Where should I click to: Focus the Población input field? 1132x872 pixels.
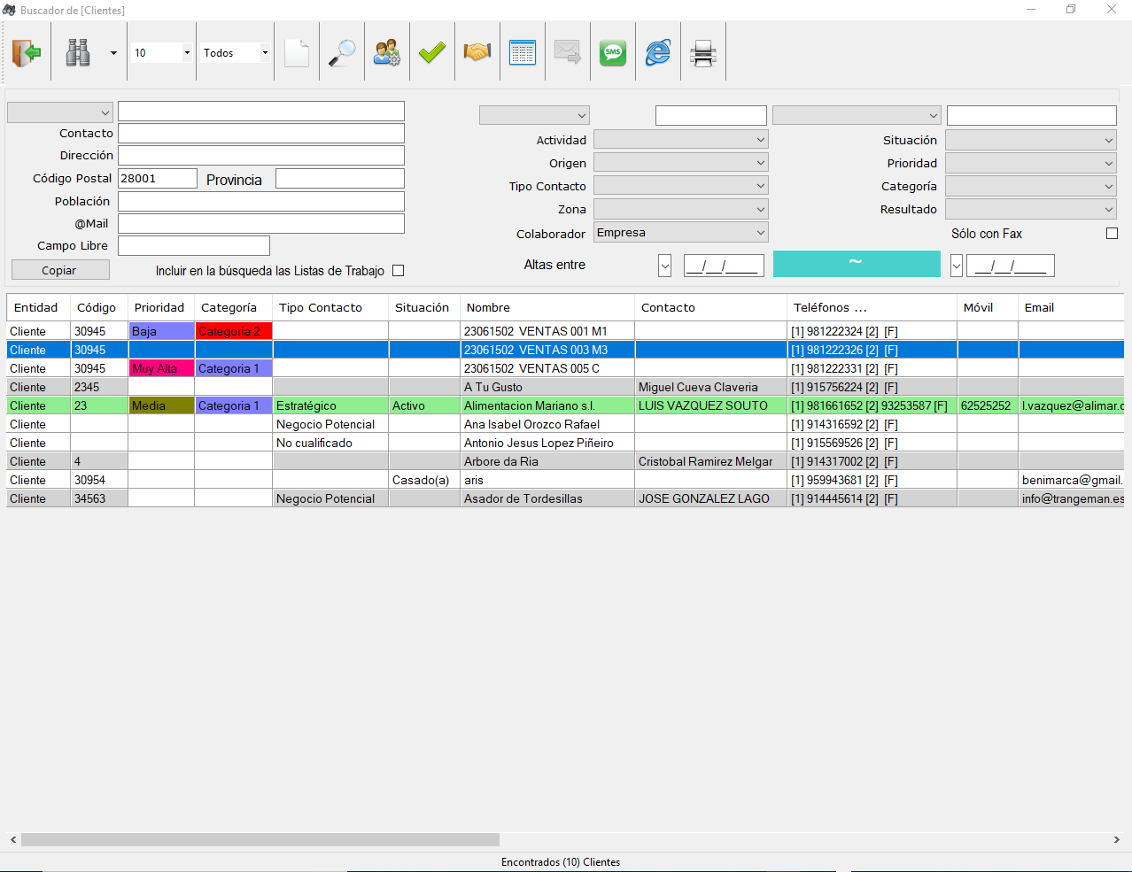tap(261, 201)
